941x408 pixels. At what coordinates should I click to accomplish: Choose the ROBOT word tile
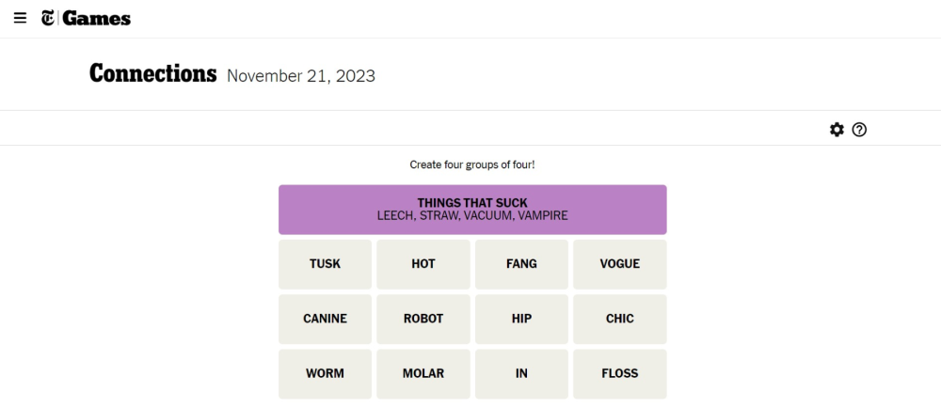pos(423,319)
